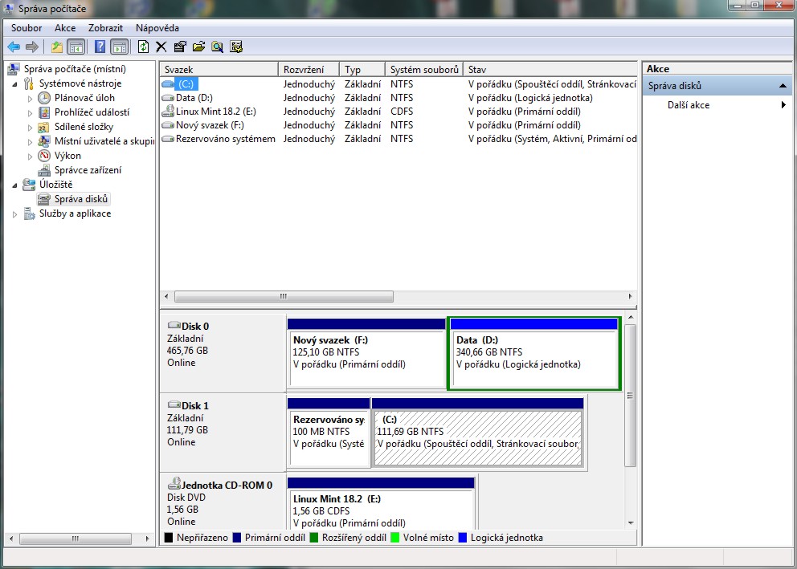Toggle the Action pane show/hide button
This screenshot has height=569, width=797.
(119, 47)
